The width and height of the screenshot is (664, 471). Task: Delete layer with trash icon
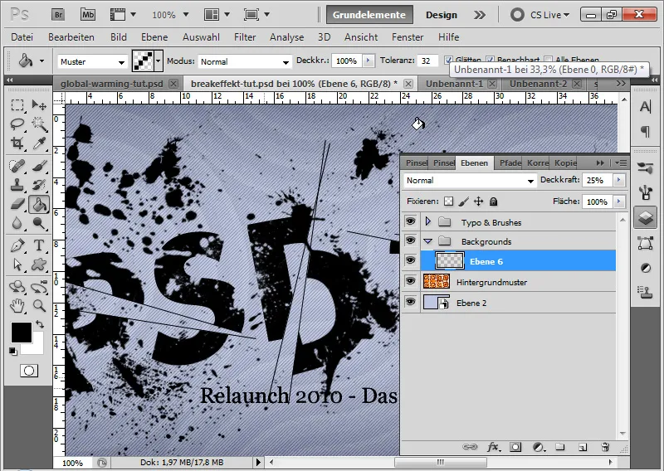pyautogui.click(x=605, y=447)
